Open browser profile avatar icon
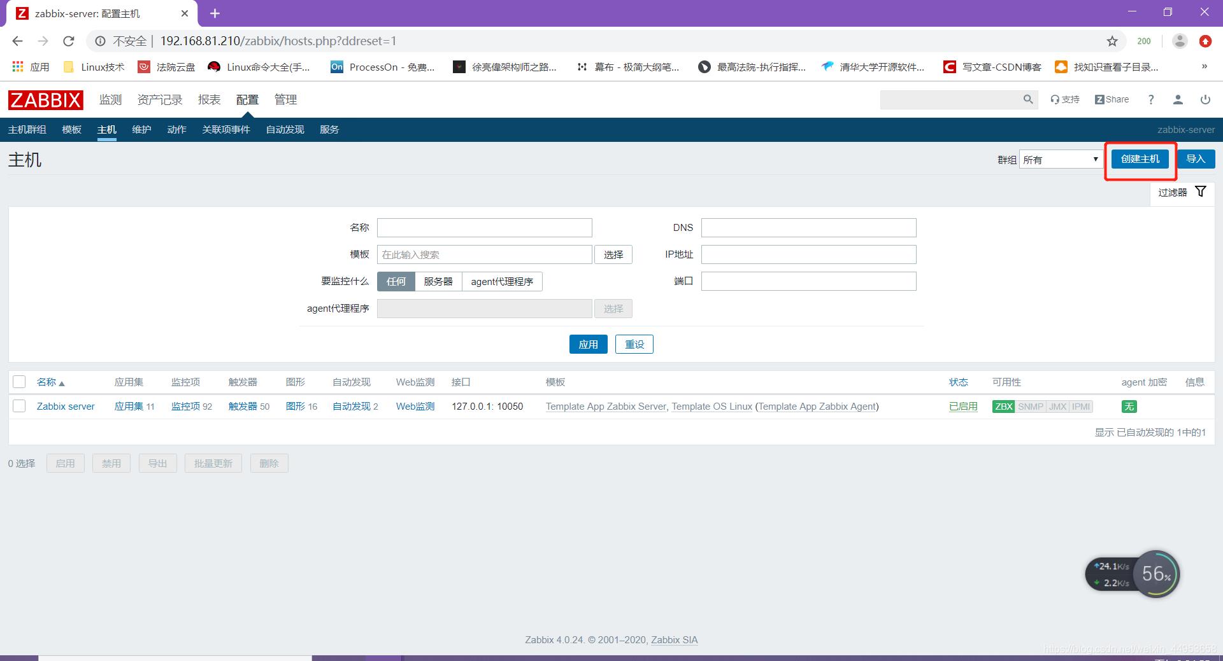Screen dimensions: 1223x661 click(x=1180, y=41)
